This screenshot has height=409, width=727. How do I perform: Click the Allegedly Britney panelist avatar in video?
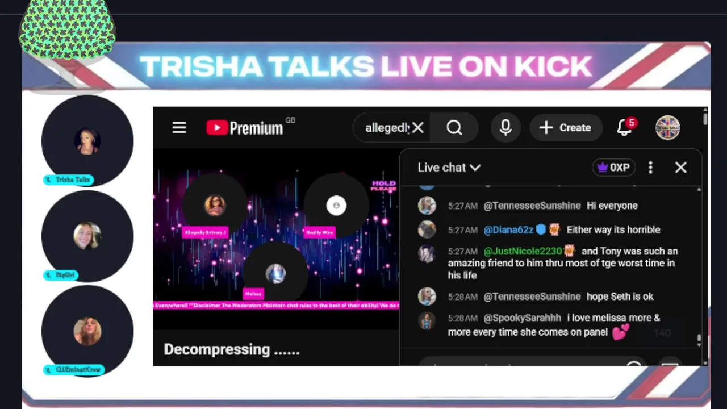[215, 204]
